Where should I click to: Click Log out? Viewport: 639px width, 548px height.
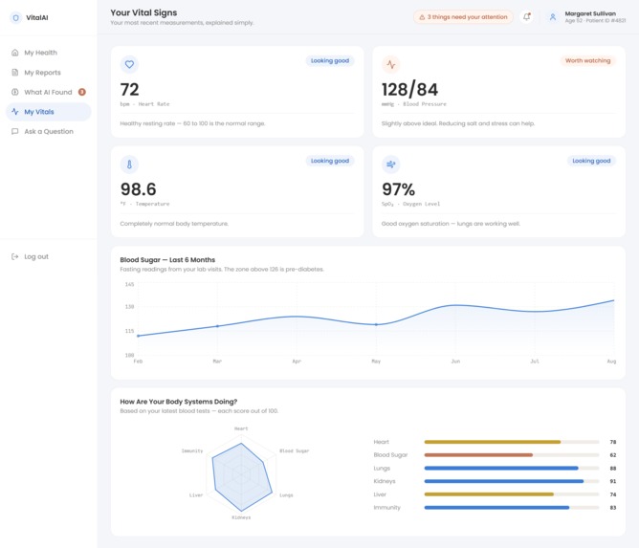pyautogui.click(x=49, y=256)
